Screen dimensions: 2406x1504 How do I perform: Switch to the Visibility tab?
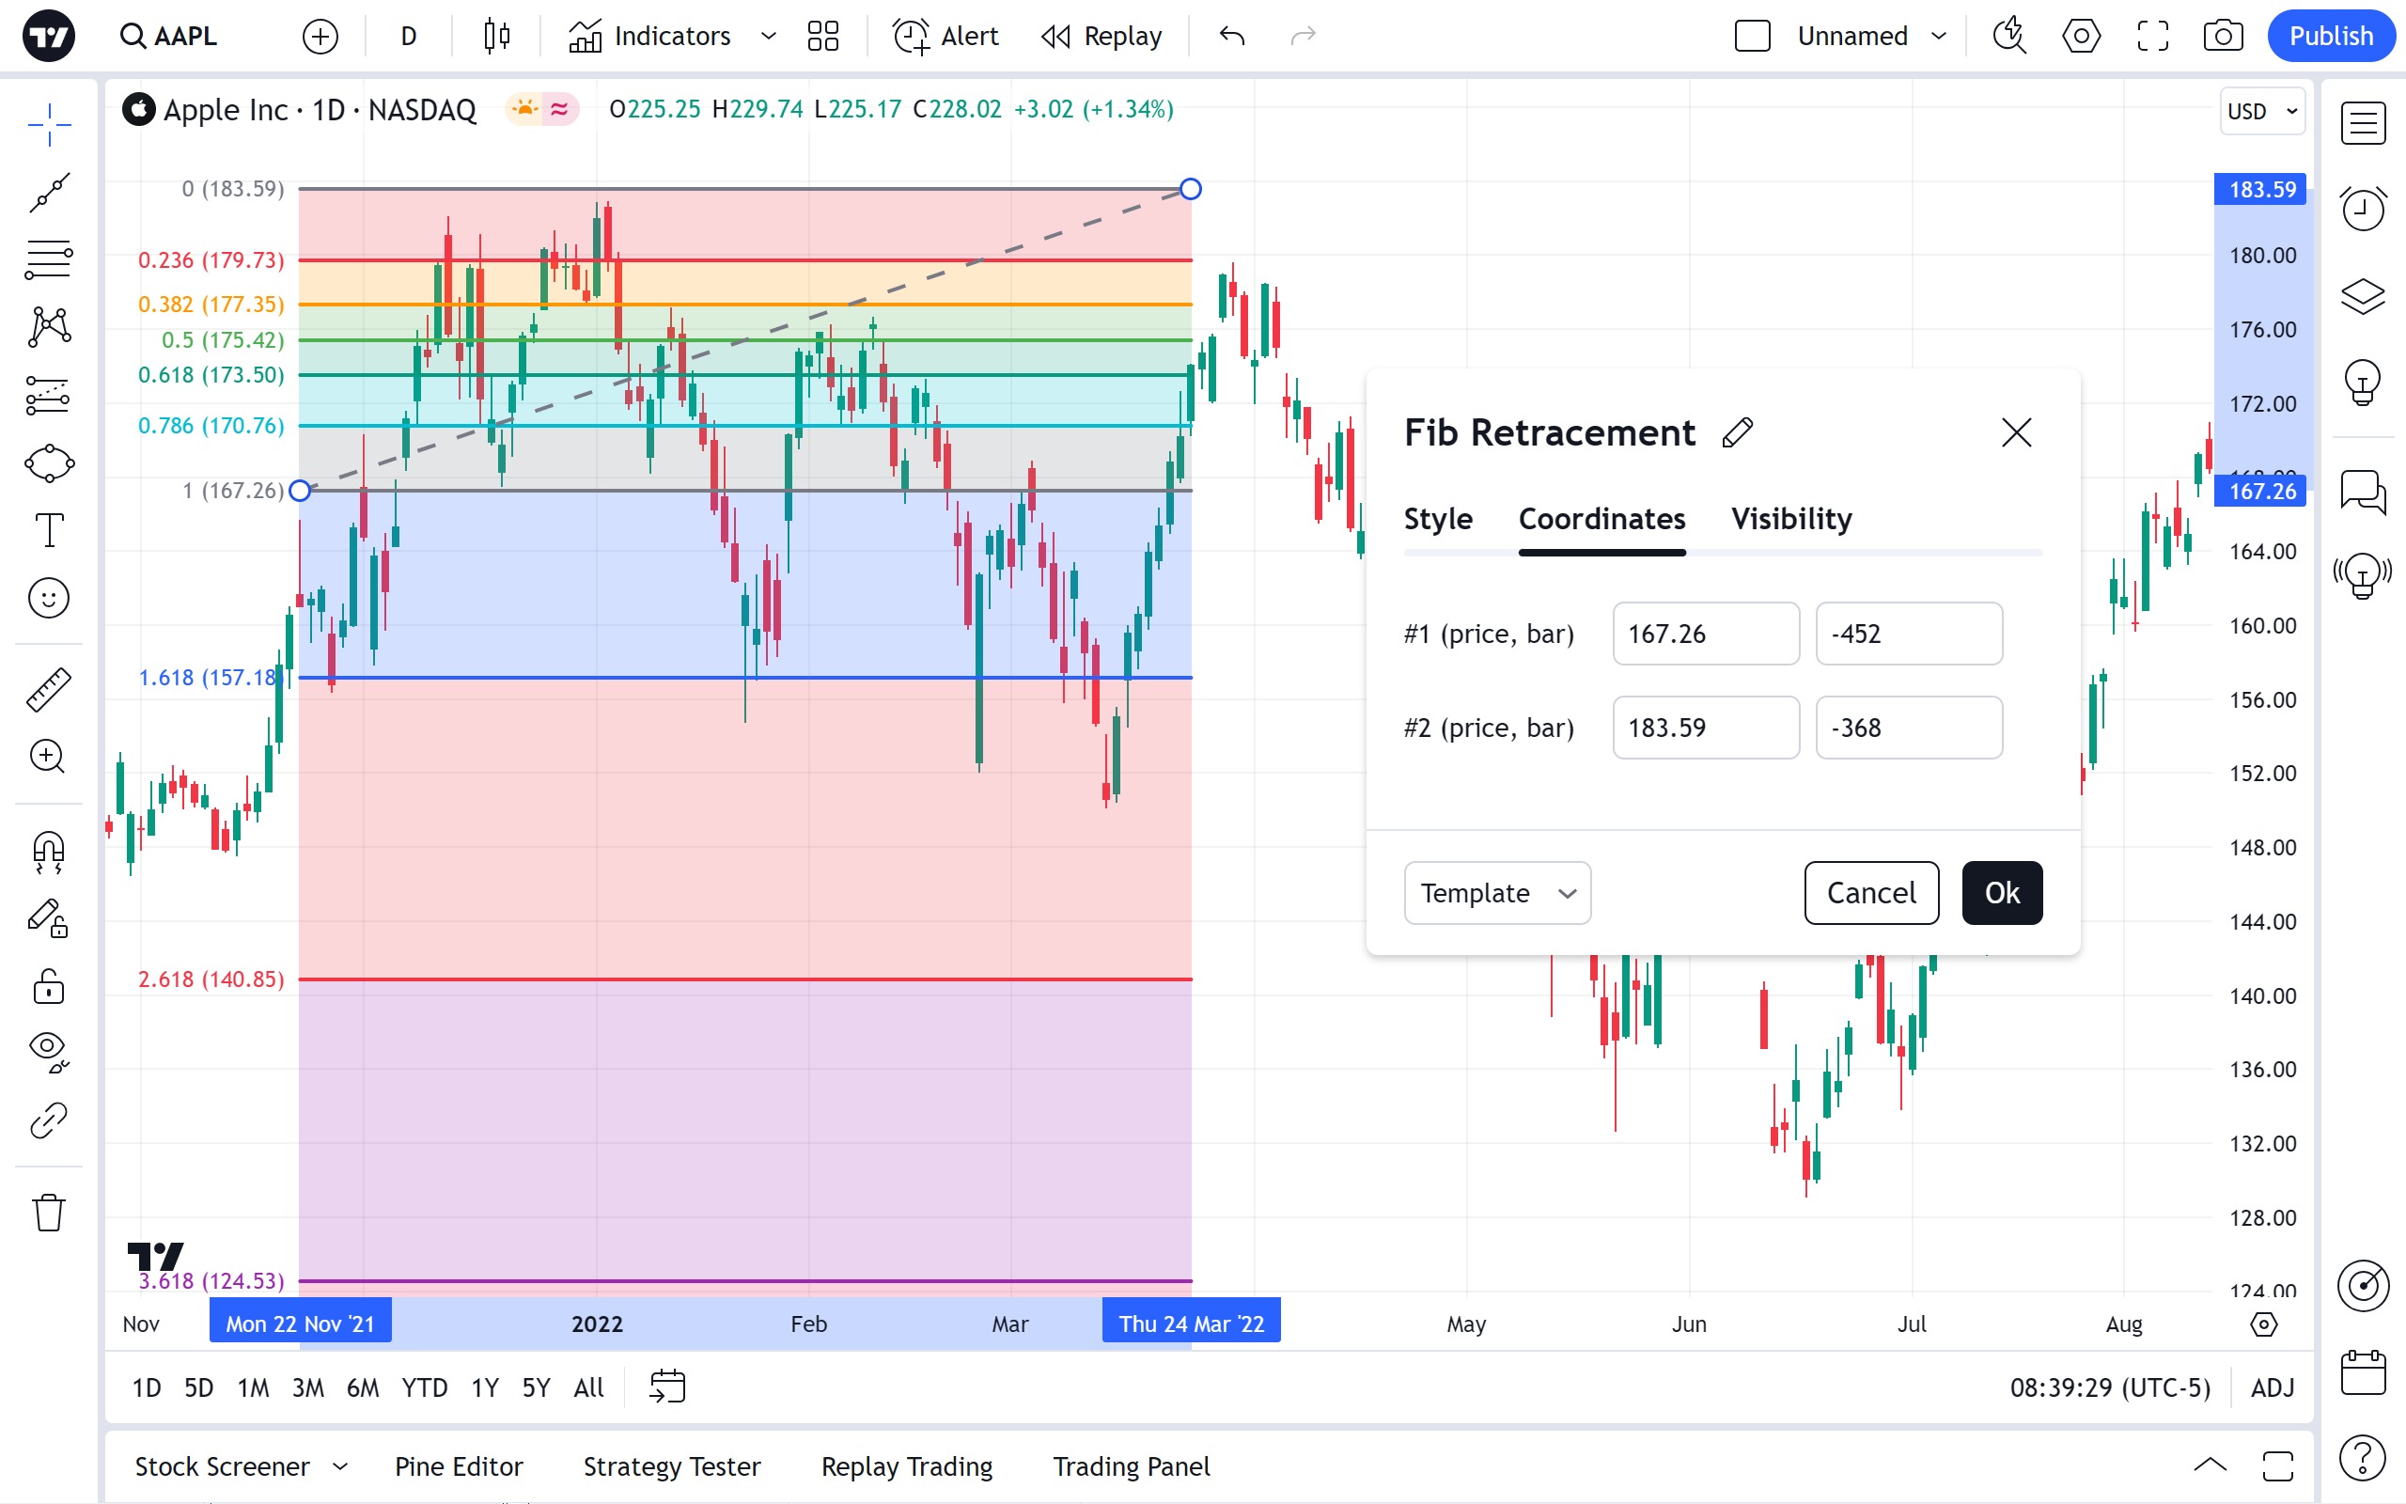point(1790,519)
